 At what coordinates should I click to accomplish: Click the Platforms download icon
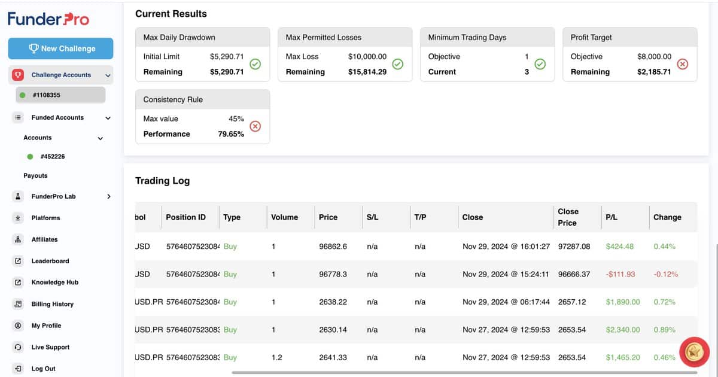coord(18,218)
